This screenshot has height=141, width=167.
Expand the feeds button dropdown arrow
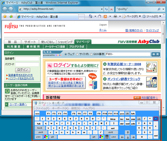tap(110, 16)
